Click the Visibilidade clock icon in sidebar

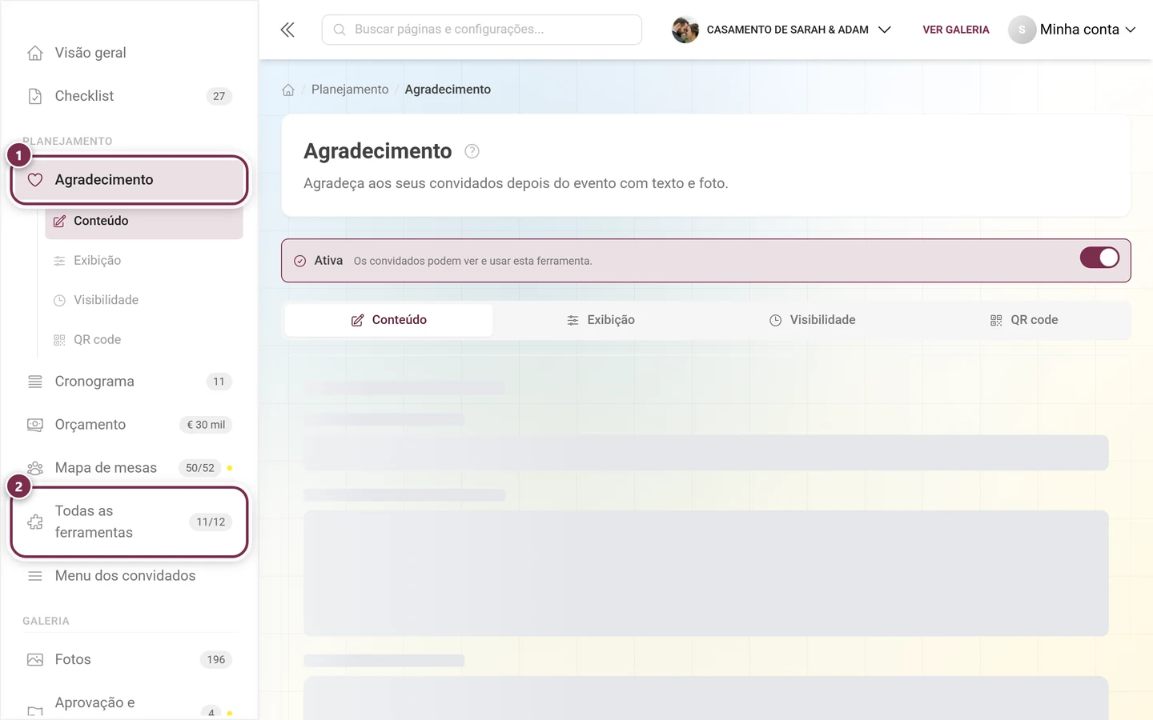pos(59,301)
